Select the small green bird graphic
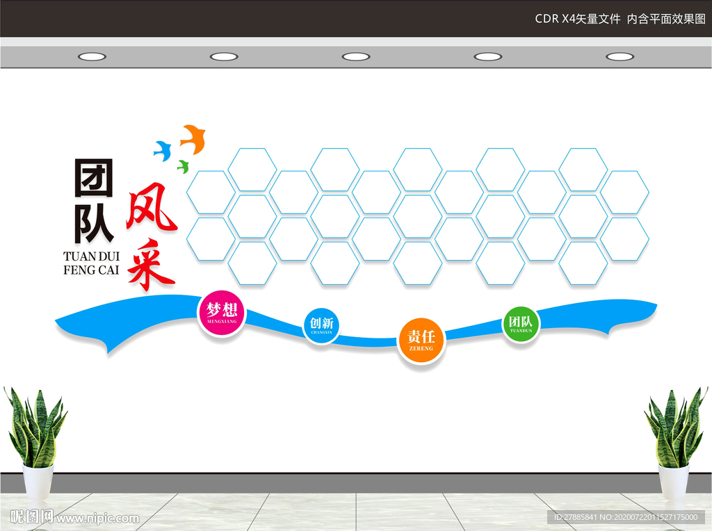Viewport: 712px width, 531px height. coord(183,166)
